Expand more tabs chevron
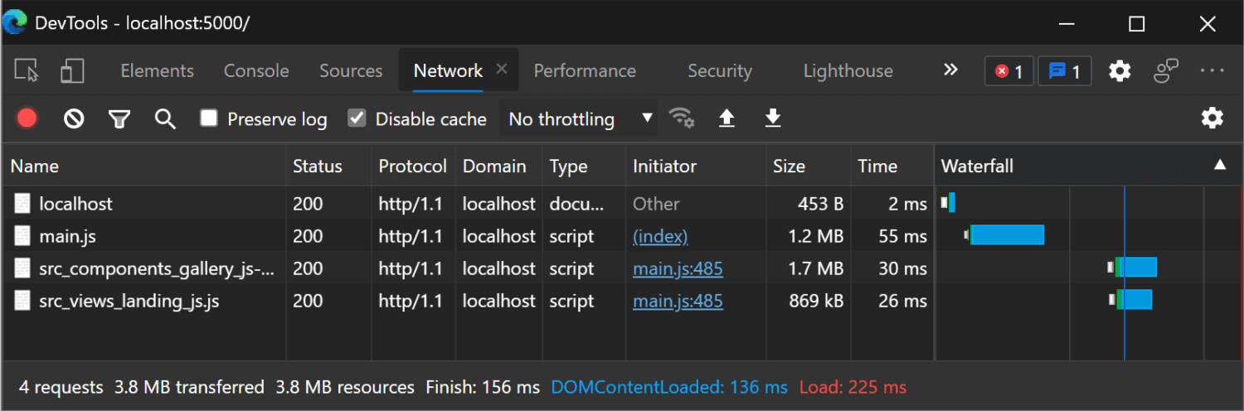 950,70
